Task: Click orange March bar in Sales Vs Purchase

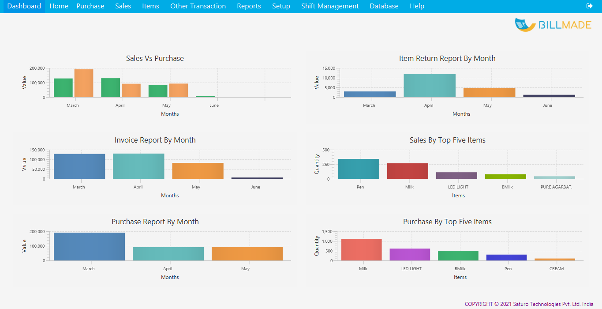Action: pyautogui.click(x=84, y=83)
